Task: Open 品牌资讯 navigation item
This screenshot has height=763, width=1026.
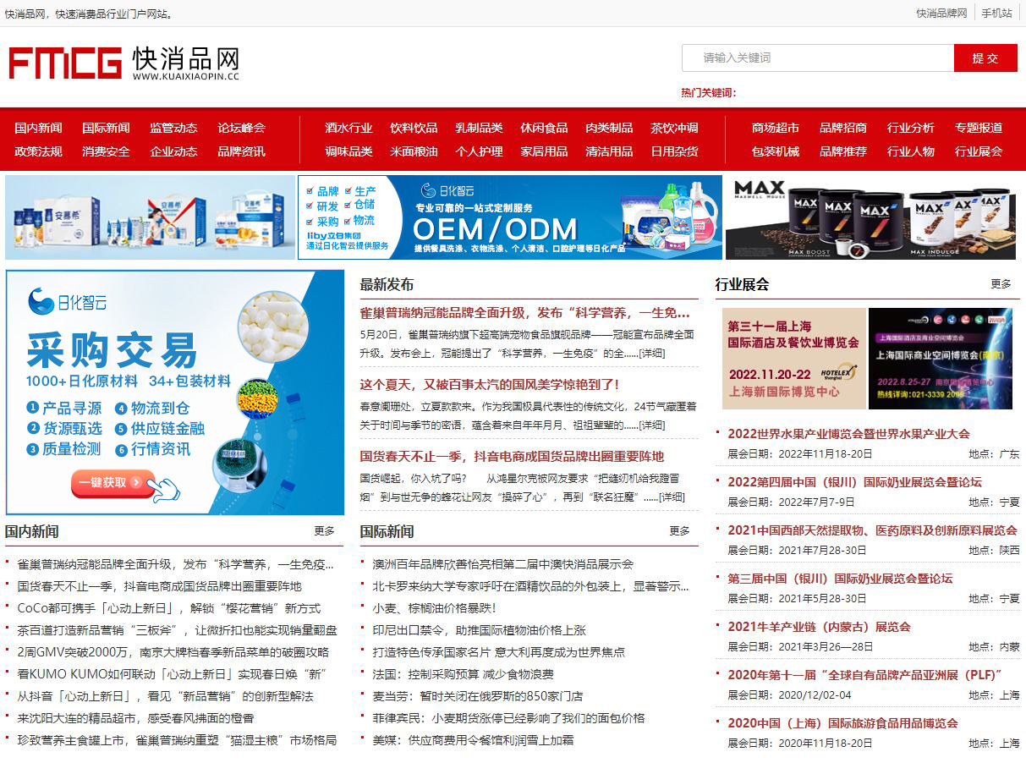Action: coord(241,151)
